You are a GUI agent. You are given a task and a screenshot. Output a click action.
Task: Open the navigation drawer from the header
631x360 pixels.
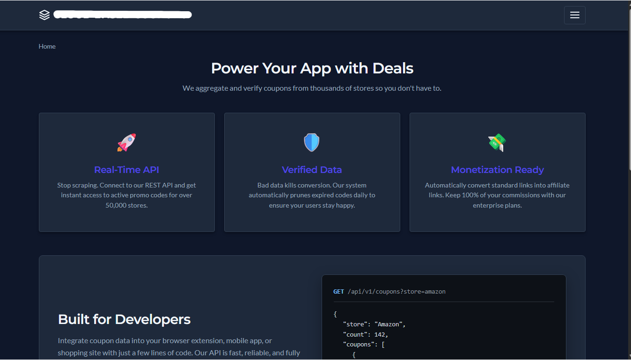(x=574, y=15)
